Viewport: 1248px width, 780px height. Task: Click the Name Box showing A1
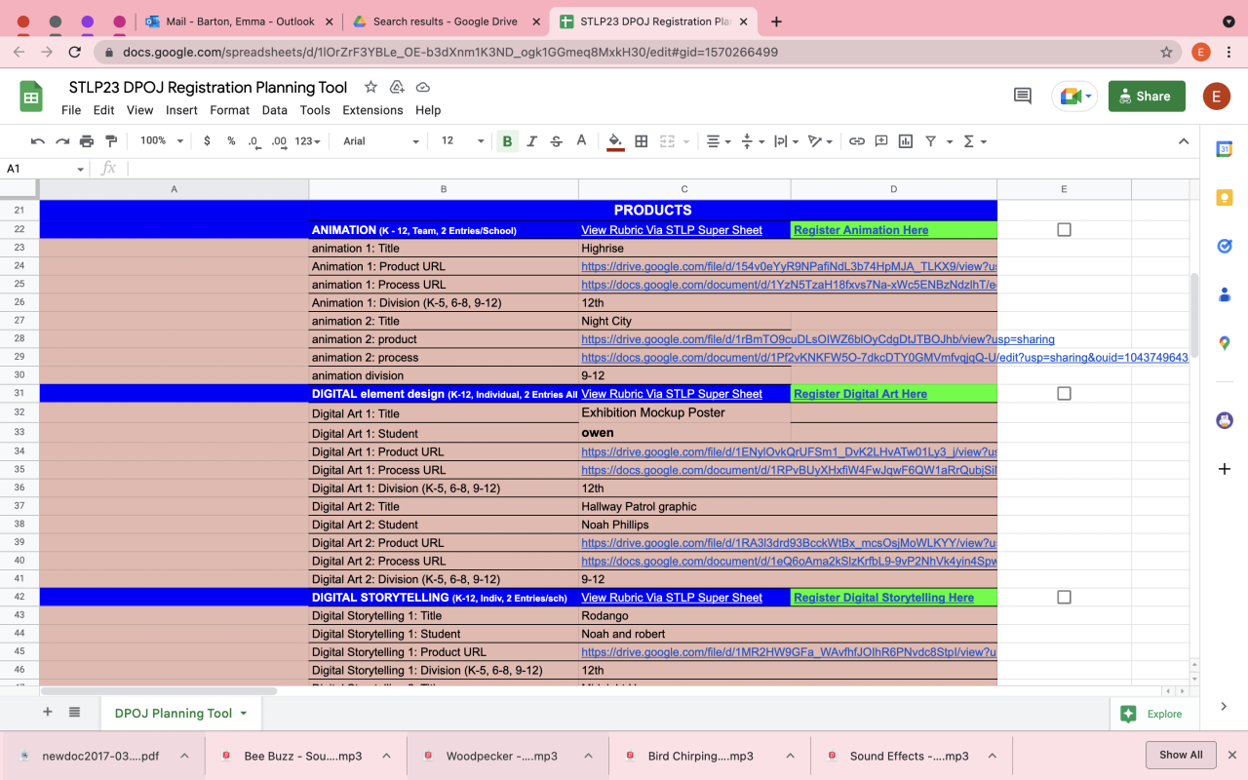point(39,169)
